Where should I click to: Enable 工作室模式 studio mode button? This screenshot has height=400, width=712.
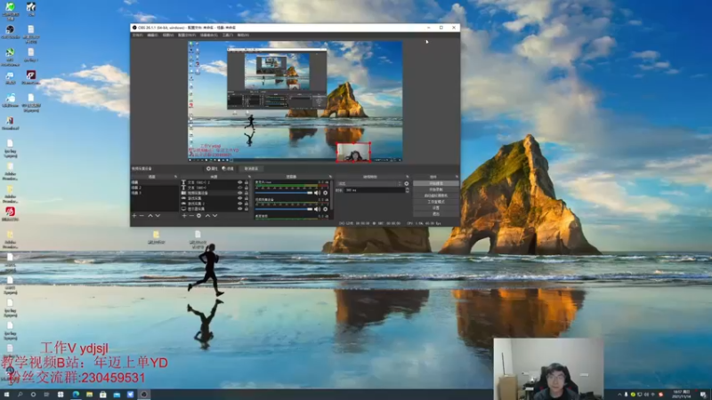[x=436, y=202]
